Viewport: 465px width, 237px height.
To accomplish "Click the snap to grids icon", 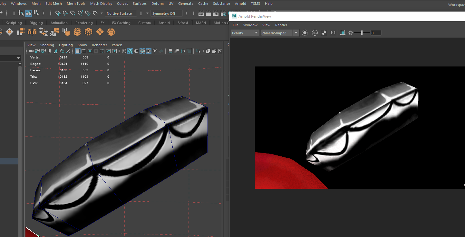I will (58, 13).
